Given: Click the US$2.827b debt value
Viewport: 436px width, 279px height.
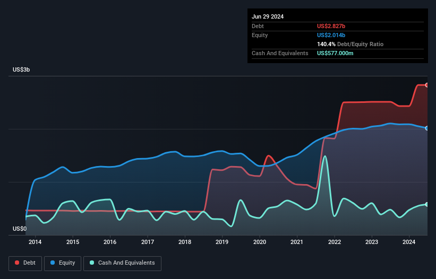Looking at the screenshot, I should tap(335, 26).
